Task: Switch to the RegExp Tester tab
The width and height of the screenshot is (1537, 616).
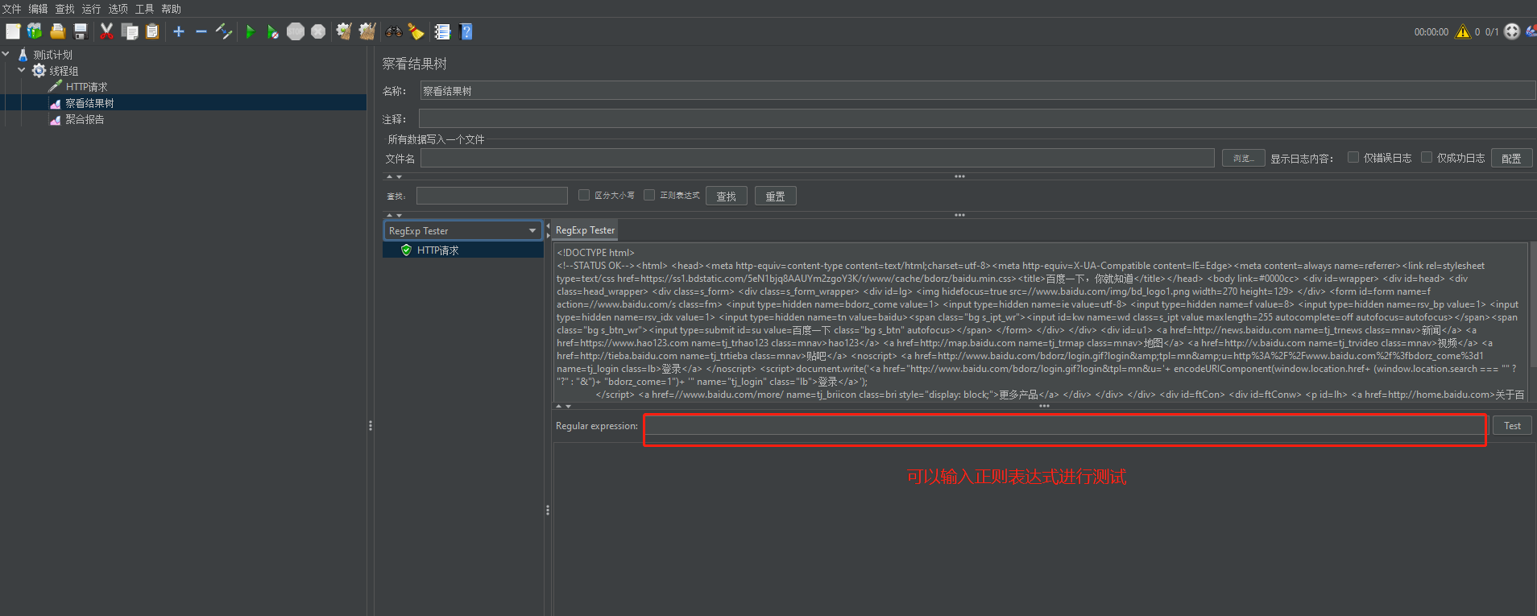Action: click(x=585, y=230)
